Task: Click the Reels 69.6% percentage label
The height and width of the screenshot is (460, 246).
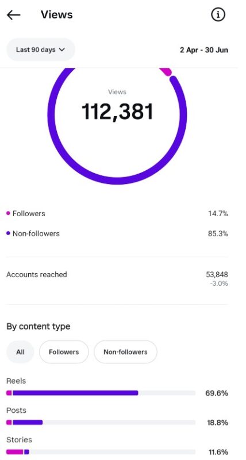Action: [217, 393]
